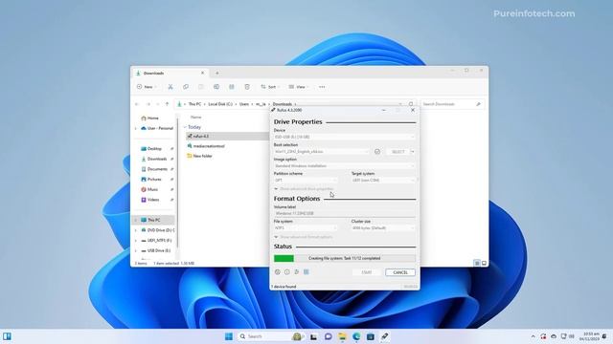The width and height of the screenshot is (613, 344).
Task: Open Pictures in Explorer sidebar
Action: point(154,179)
